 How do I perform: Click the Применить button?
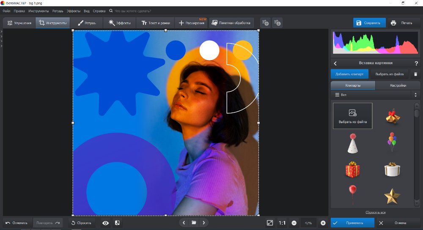[352, 223]
